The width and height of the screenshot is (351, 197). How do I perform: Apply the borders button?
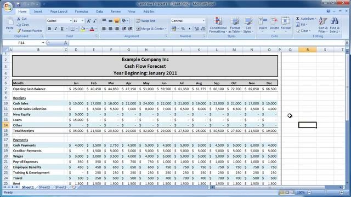pyautogui.click(x=72, y=29)
